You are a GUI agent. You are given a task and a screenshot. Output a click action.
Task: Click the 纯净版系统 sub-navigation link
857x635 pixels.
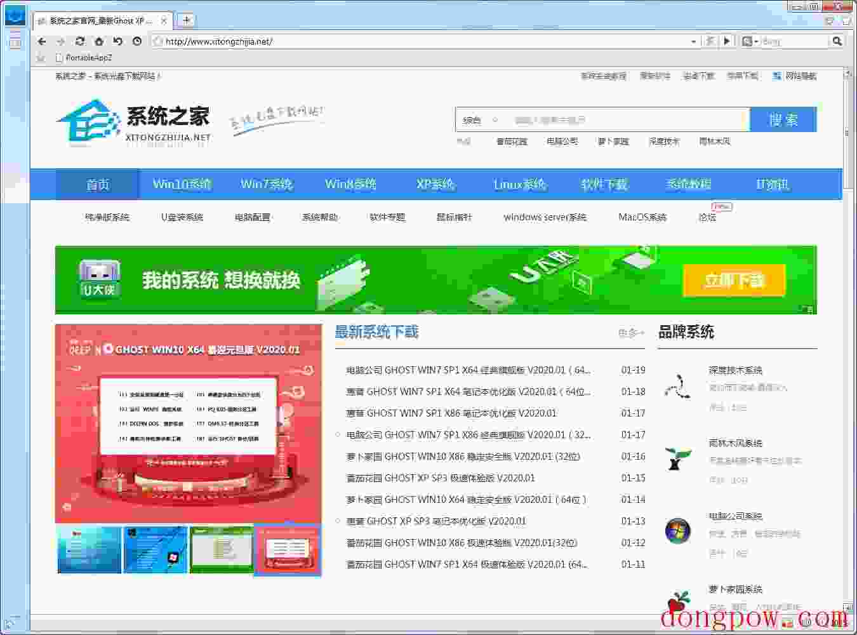tap(107, 217)
